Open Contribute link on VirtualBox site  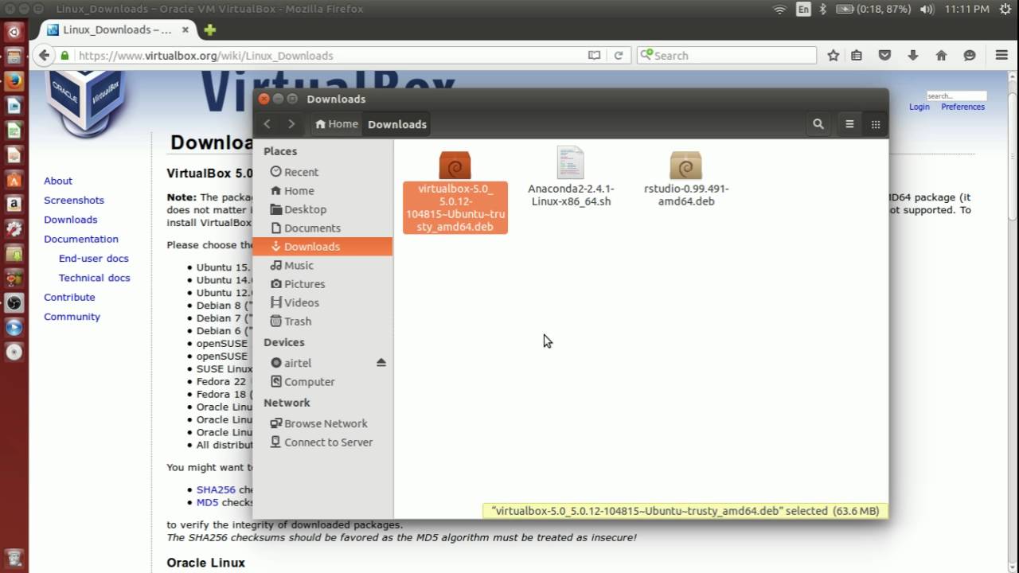pos(69,297)
